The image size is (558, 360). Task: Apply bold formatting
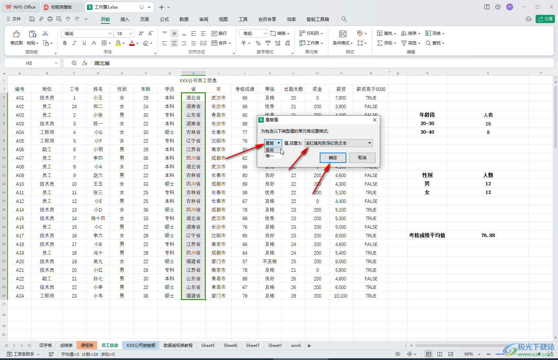point(65,43)
